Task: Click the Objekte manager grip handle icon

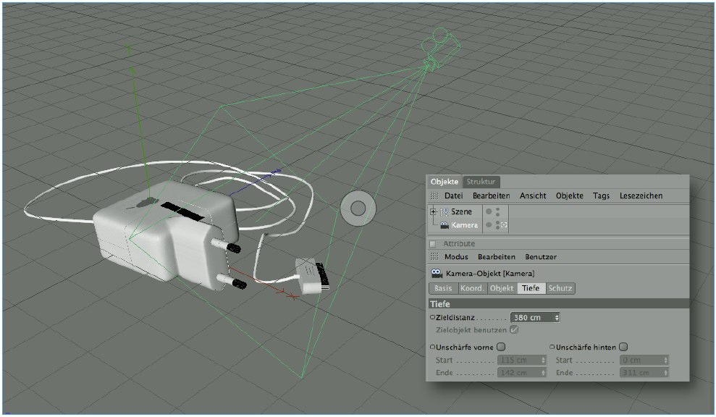Action: [x=434, y=195]
